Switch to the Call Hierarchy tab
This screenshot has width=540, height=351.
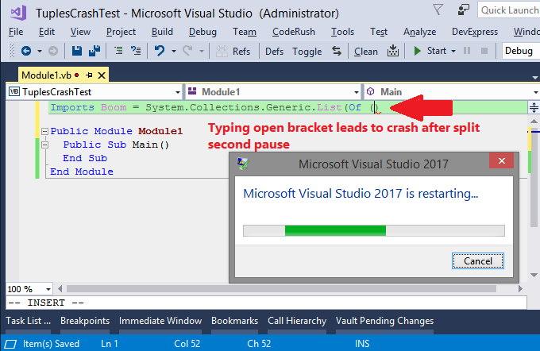point(297,321)
